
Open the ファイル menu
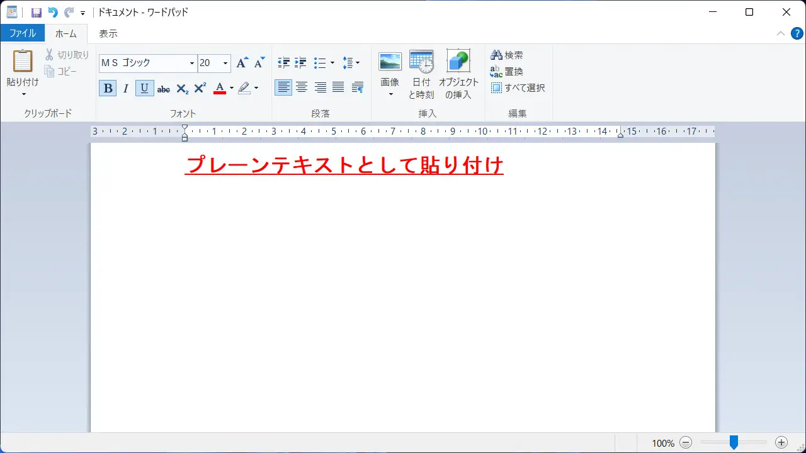pyautogui.click(x=22, y=33)
